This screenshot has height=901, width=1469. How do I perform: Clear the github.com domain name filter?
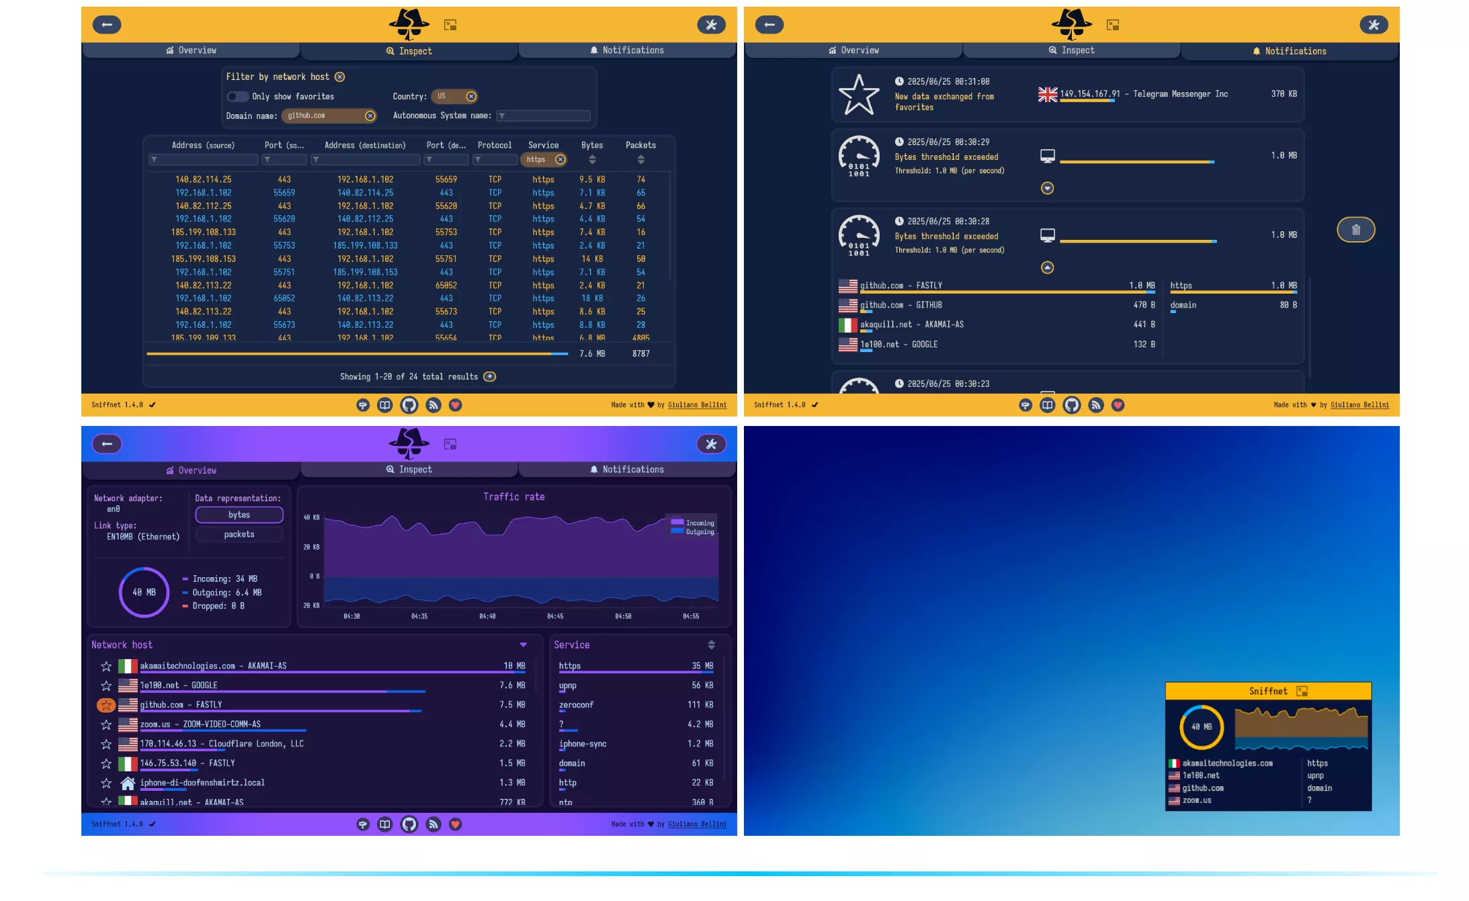(x=370, y=116)
